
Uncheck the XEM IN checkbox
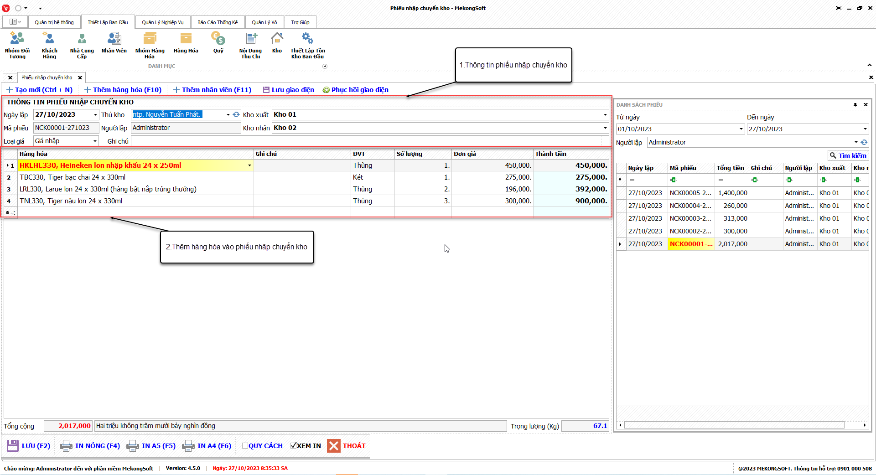(x=294, y=446)
